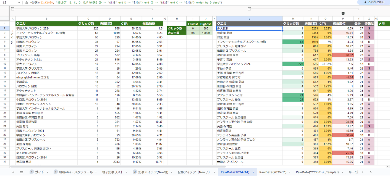Click comment badge on ガイド tab
The width and height of the screenshot is (390, 176).
click(32, 172)
